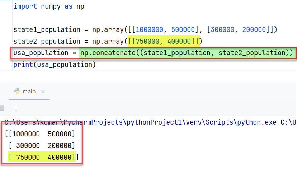Click output row '[ 750000 400000]]'
The height and width of the screenshot is (169, 297).
tap(43, 157)
